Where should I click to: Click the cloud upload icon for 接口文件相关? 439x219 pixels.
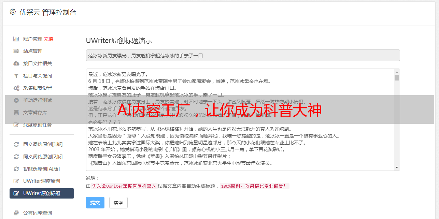point(16,63)
